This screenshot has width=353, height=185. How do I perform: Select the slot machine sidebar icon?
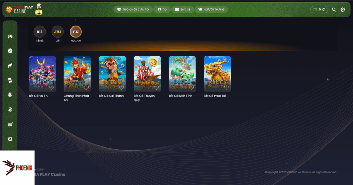point(10,124)
